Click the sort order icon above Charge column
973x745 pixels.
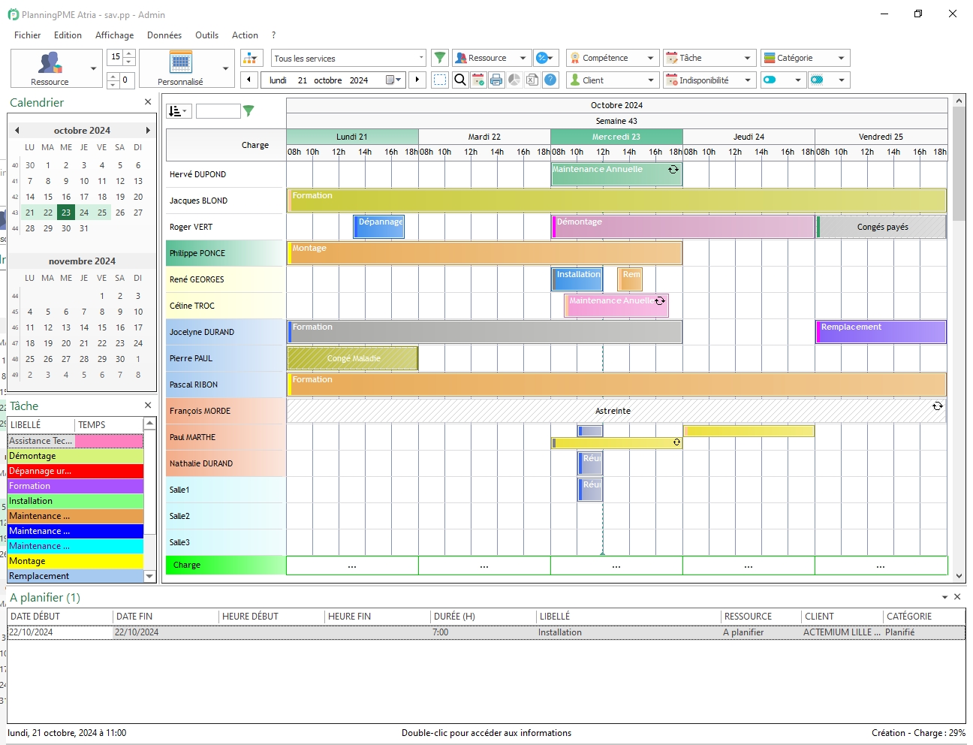click(x=178, y=111)
